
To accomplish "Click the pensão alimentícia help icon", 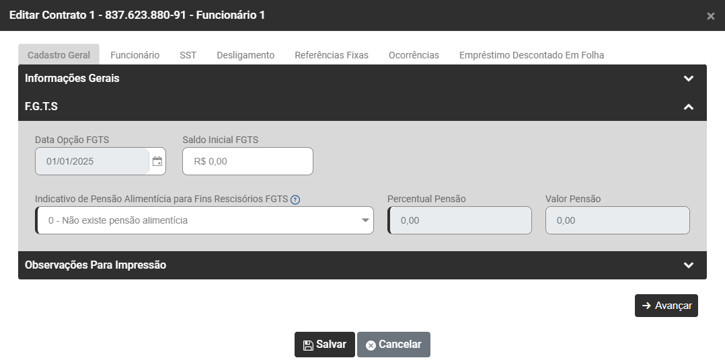I will coord(295,199).
